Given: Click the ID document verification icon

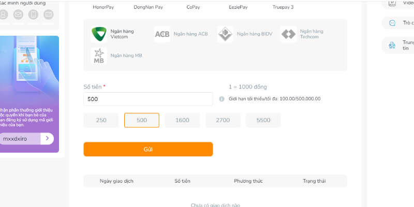Looking at the screenshot, I should 33,14.
